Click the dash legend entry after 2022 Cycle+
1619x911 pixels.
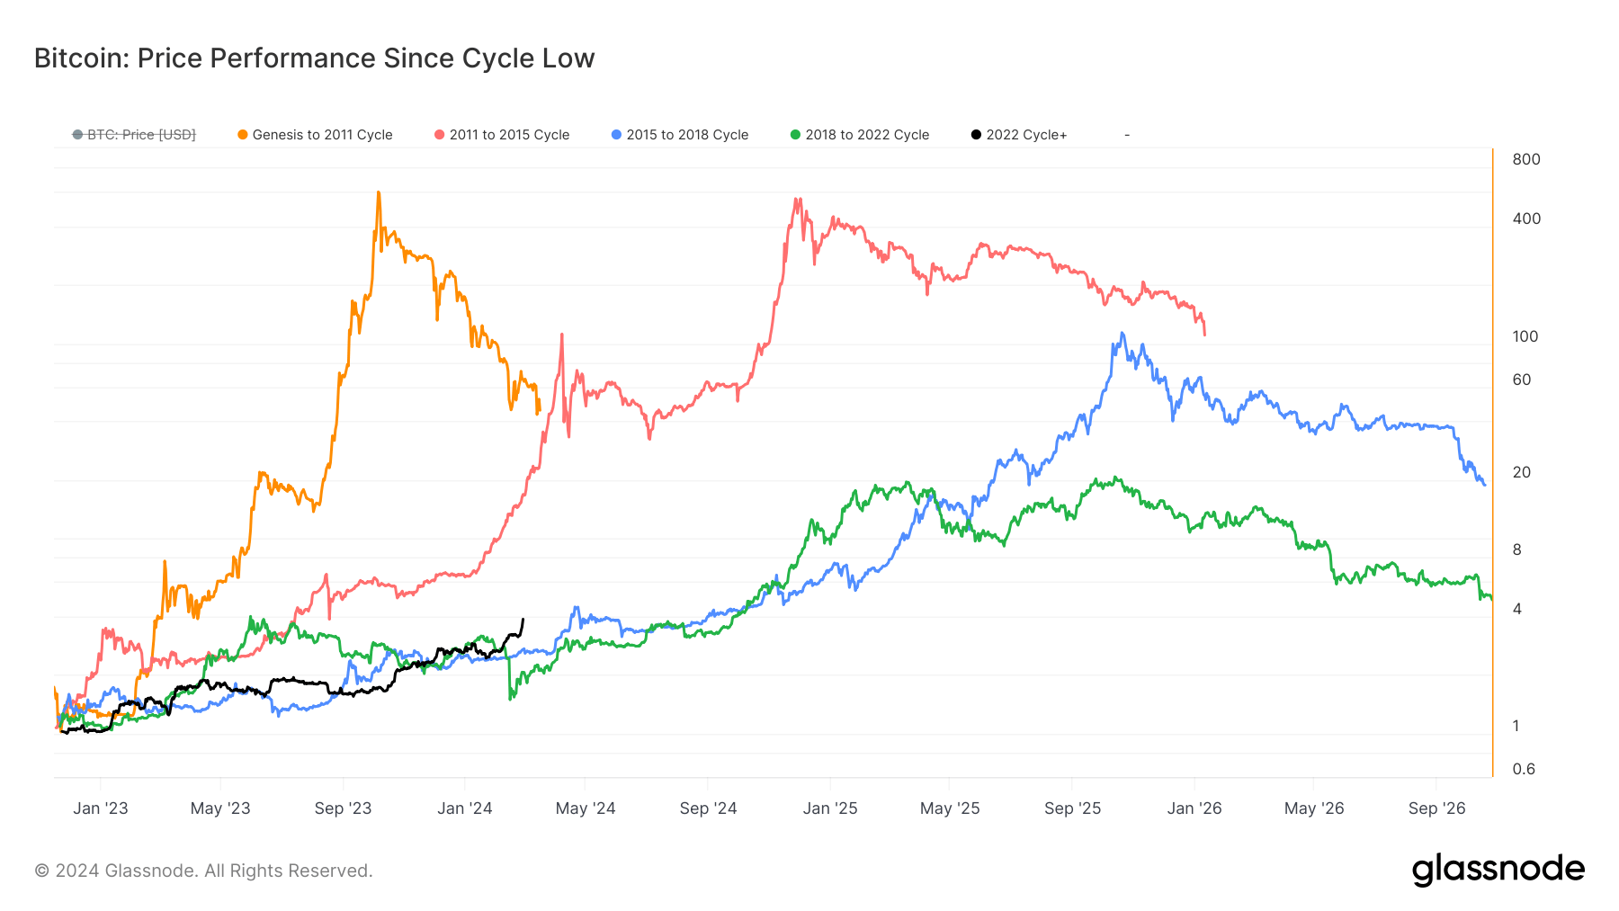point(1127,135)
